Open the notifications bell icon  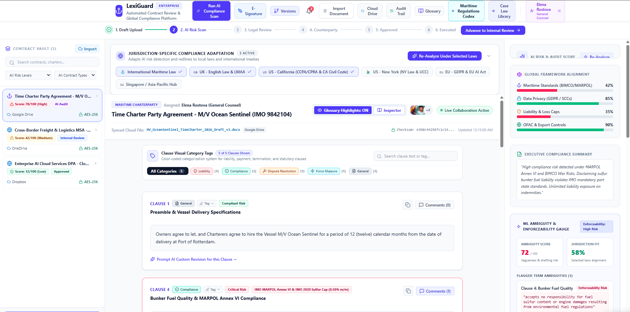tap(309, 11)
